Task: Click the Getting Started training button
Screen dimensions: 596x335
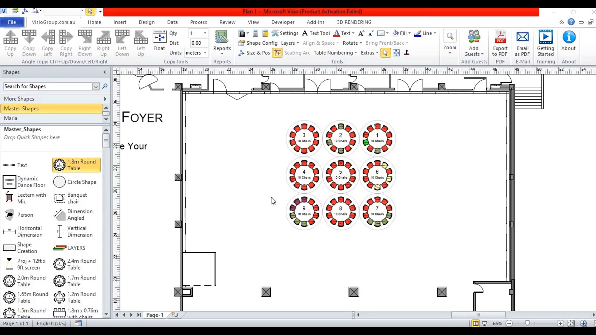Action: click(x=545, y=43)
